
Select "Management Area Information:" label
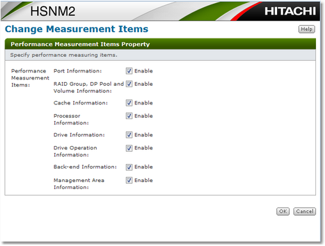(79, 184)
